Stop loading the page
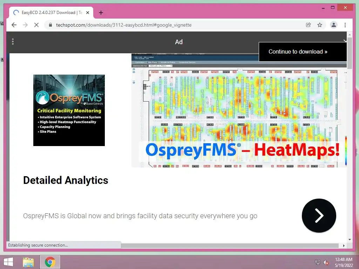This screenshot has height=269, width=359. 36,25
